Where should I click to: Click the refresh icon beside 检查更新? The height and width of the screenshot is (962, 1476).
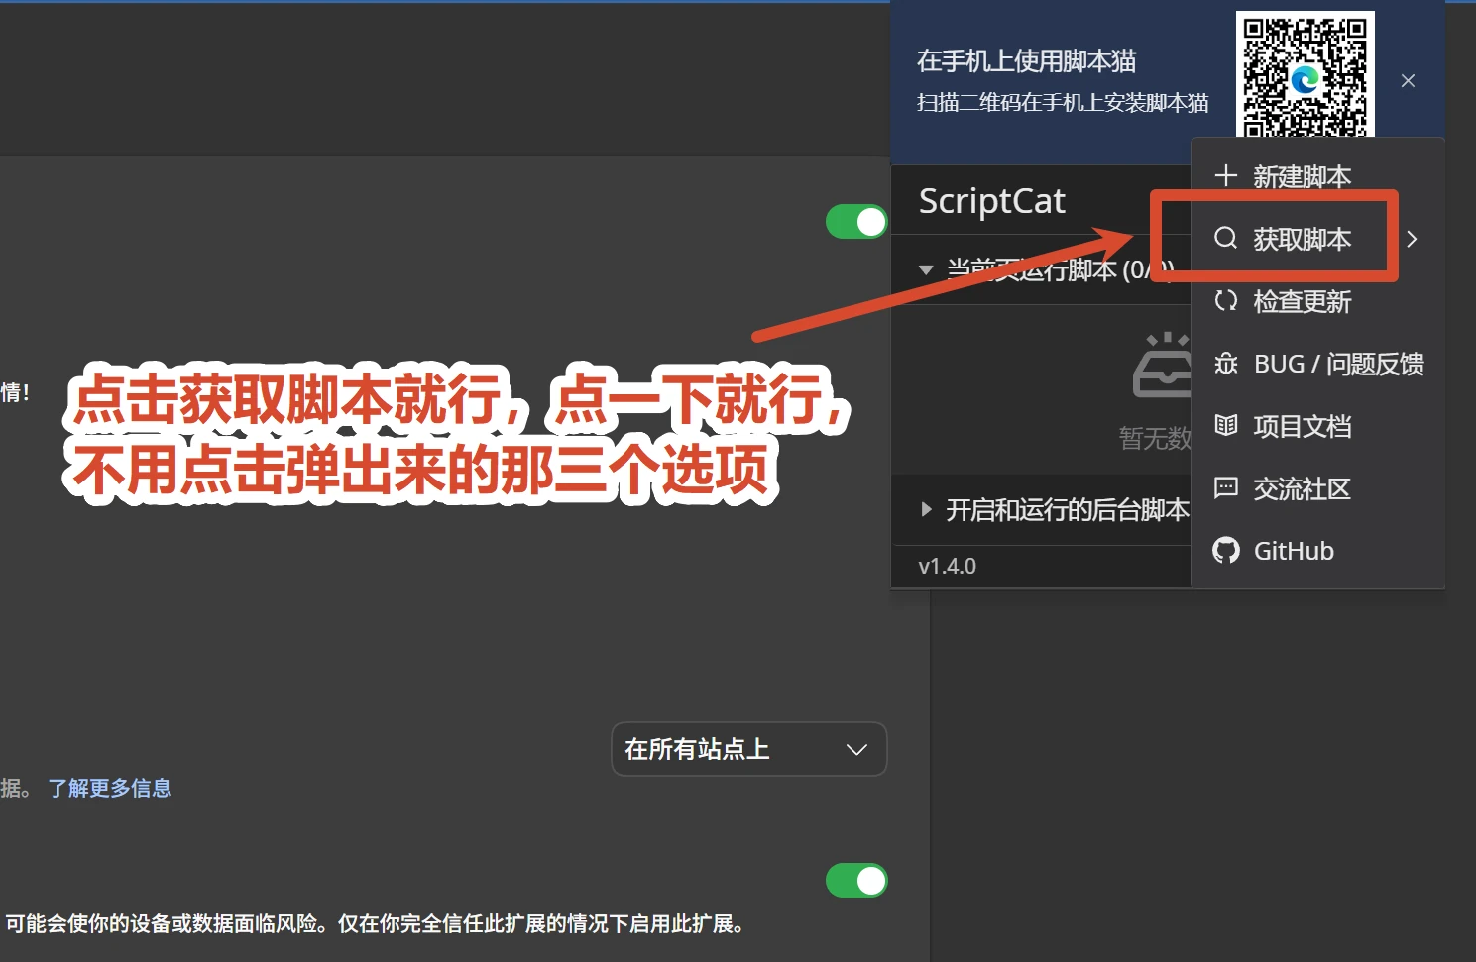pos(1226,300)
